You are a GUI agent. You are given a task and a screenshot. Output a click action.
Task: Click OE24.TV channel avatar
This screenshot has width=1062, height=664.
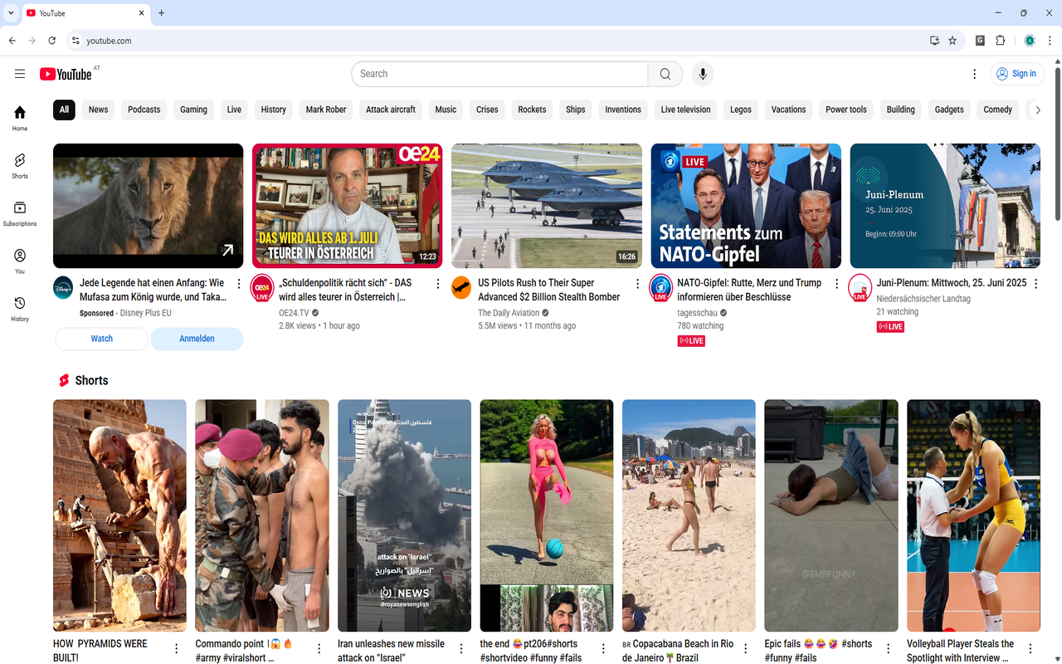[262, 287]
